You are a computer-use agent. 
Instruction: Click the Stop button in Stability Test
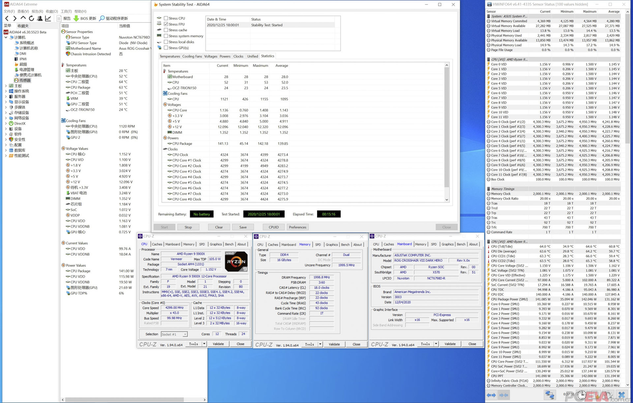[x=188, y=227]
